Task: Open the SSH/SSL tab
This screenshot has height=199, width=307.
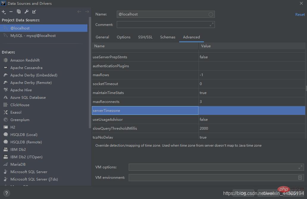Action: point(145,37)
